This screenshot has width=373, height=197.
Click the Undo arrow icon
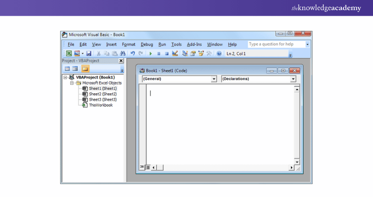point(133,53)
